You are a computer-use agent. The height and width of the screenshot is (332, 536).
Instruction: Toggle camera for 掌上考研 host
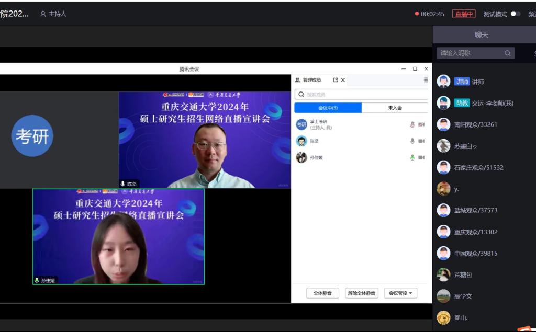(x=421, y=124)
